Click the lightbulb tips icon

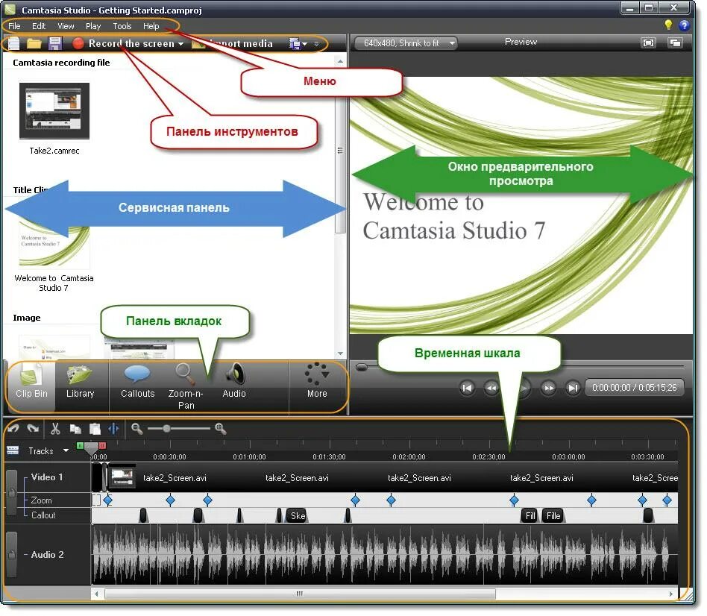click(669, 25)
